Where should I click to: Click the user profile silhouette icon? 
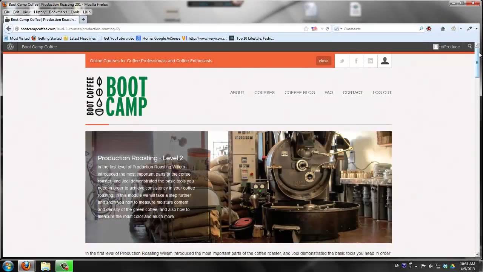[385, 61]
